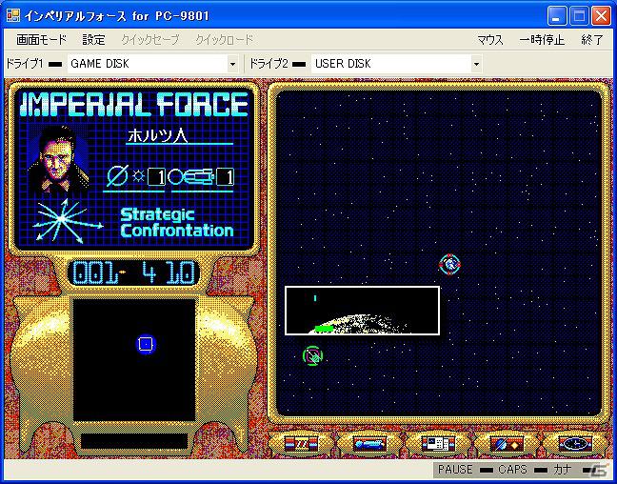Click 一時停止 to pause emulation
Image resolution: width=617 pixels, height=484 pixels.
542,40
